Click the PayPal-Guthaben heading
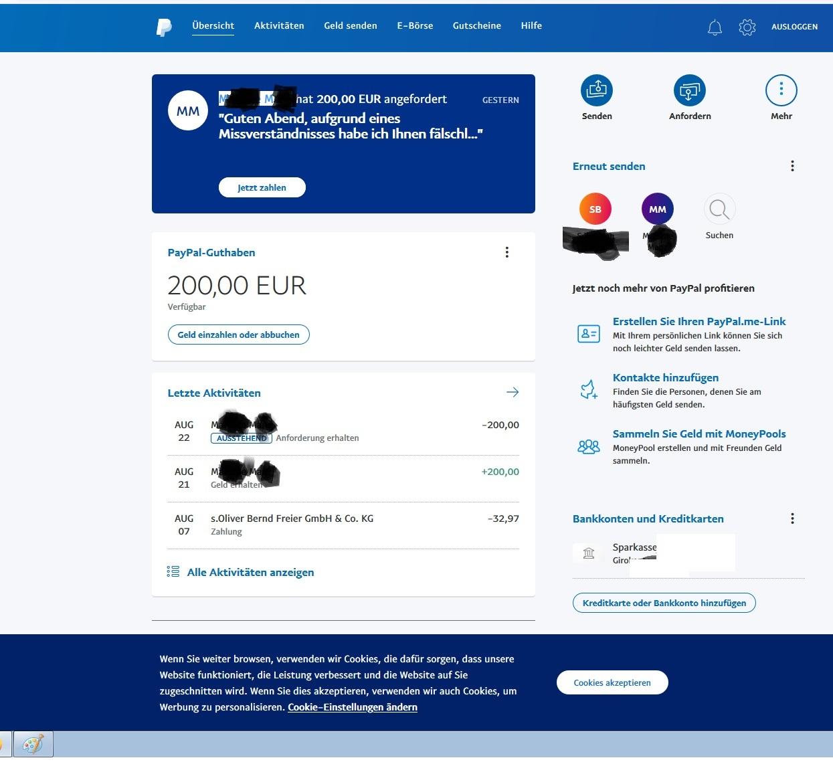This screenshot has height=762, width=833. 211,252
